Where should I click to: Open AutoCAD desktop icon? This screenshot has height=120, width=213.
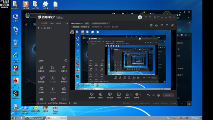15,83
